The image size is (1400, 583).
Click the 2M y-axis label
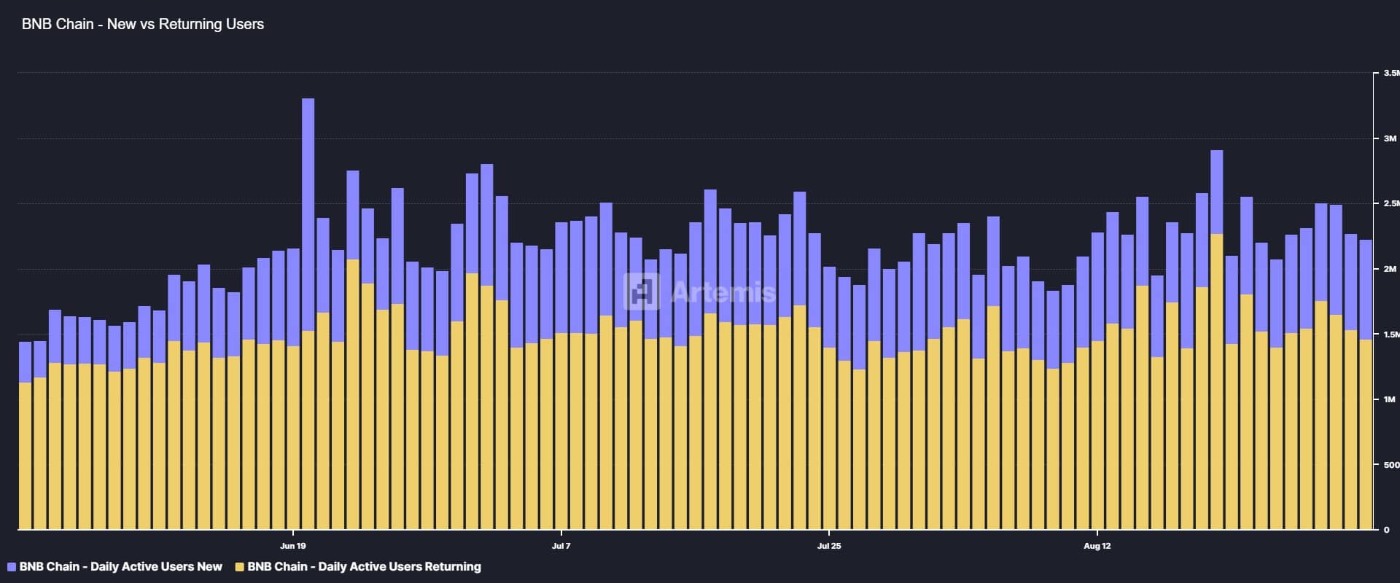pyautogui.click(x=1389, y=269)
